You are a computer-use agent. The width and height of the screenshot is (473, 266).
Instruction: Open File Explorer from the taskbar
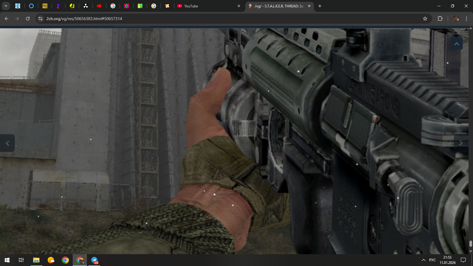[x=36, y=260]
